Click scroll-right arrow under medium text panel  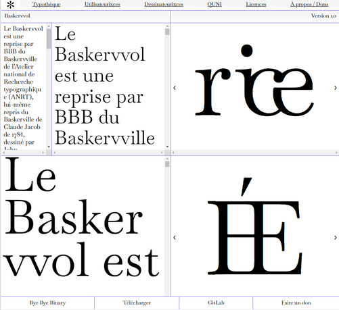coord(162,153)
